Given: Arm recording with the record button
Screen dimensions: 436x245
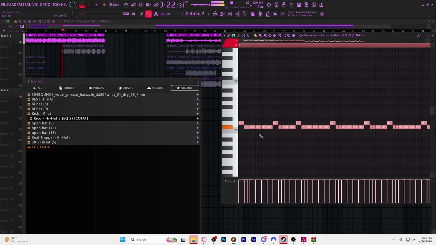Looking at the screenshot, I should [x=104, y=5].
